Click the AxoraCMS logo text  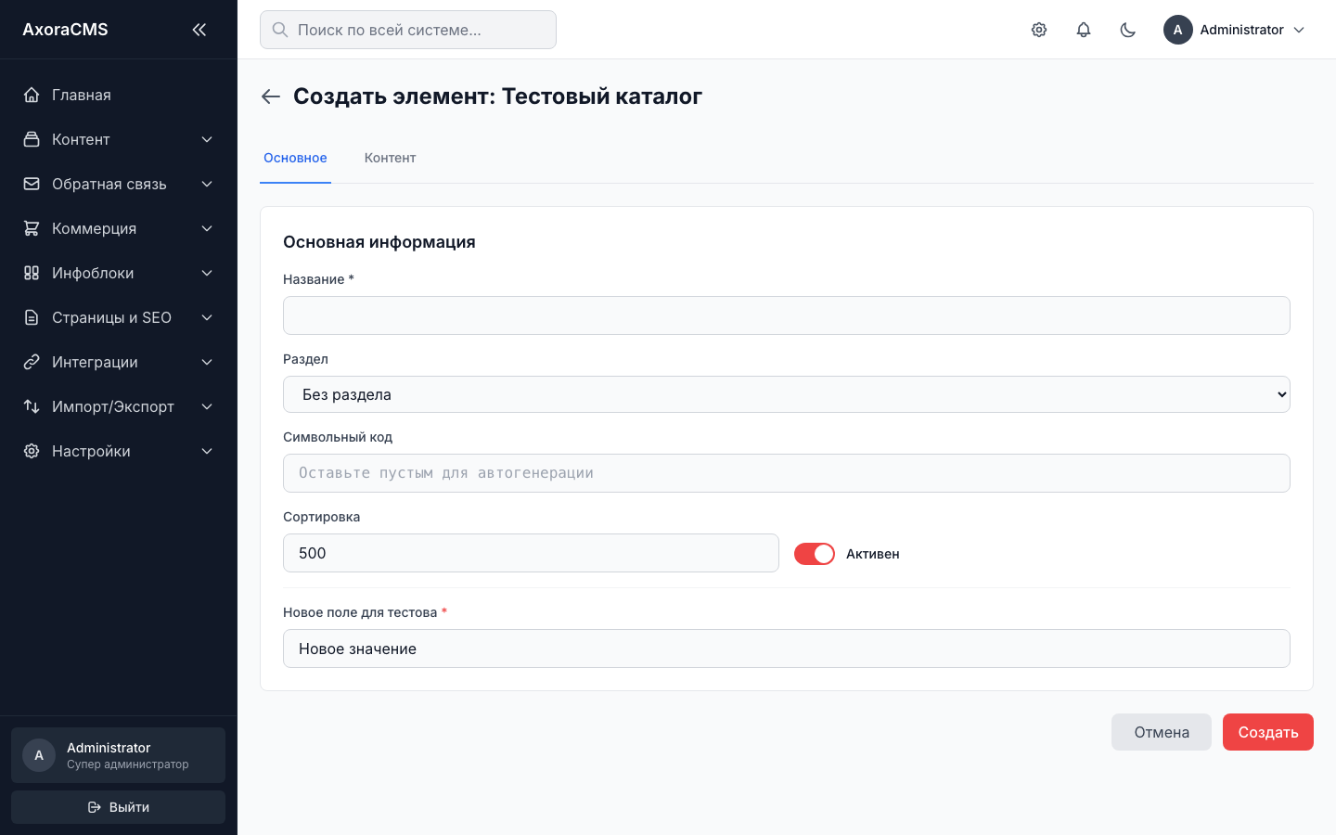point(65,30)
